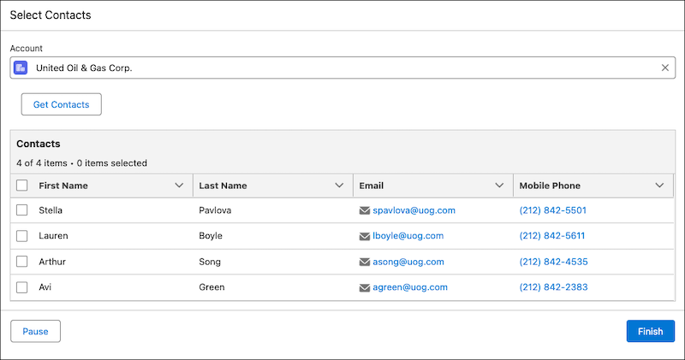Call the phone link (212) 842-5501

pyautogui.click(x=552, y=210)
